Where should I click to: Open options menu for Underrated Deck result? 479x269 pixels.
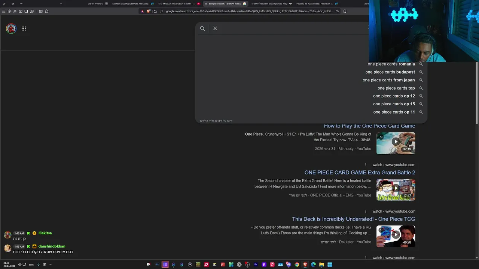click(366, 211)
